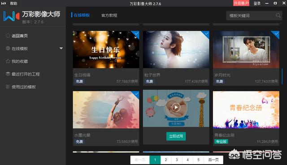This screenshot has height=165, width=287.
Task: Select the current page 1 button
Action: pos(155,160)
